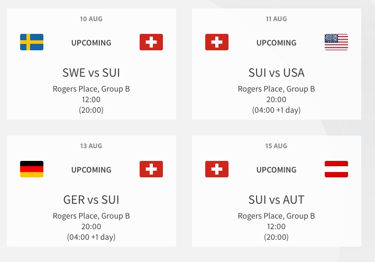375x262 pixels.
Task: Click Switzerland flag in SUI vs AUT card
Action: pyautogui.click(x=217, y=169)
